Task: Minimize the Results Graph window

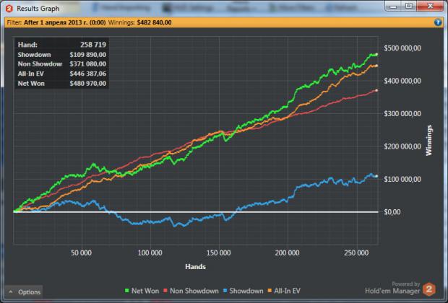Action: (393, 6)
